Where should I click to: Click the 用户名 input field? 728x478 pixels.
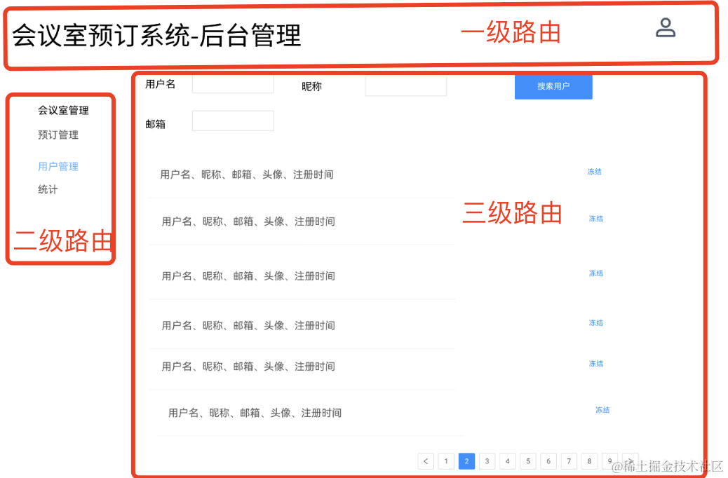(x=233, y=84)
